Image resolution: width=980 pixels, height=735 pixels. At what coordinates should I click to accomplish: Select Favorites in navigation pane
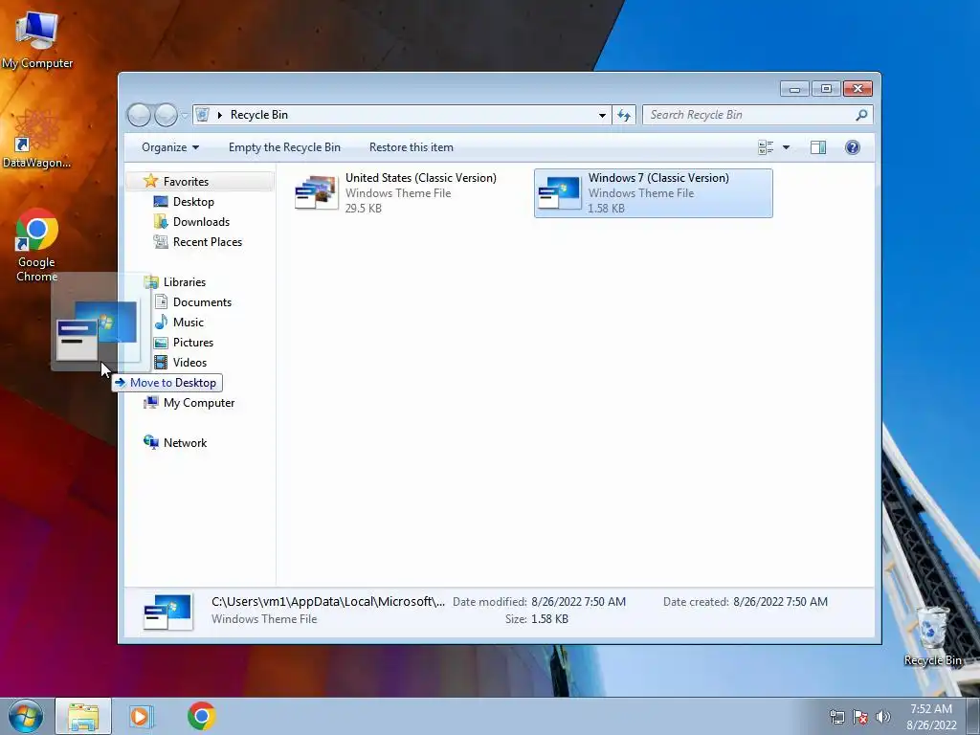pos(186,181)
